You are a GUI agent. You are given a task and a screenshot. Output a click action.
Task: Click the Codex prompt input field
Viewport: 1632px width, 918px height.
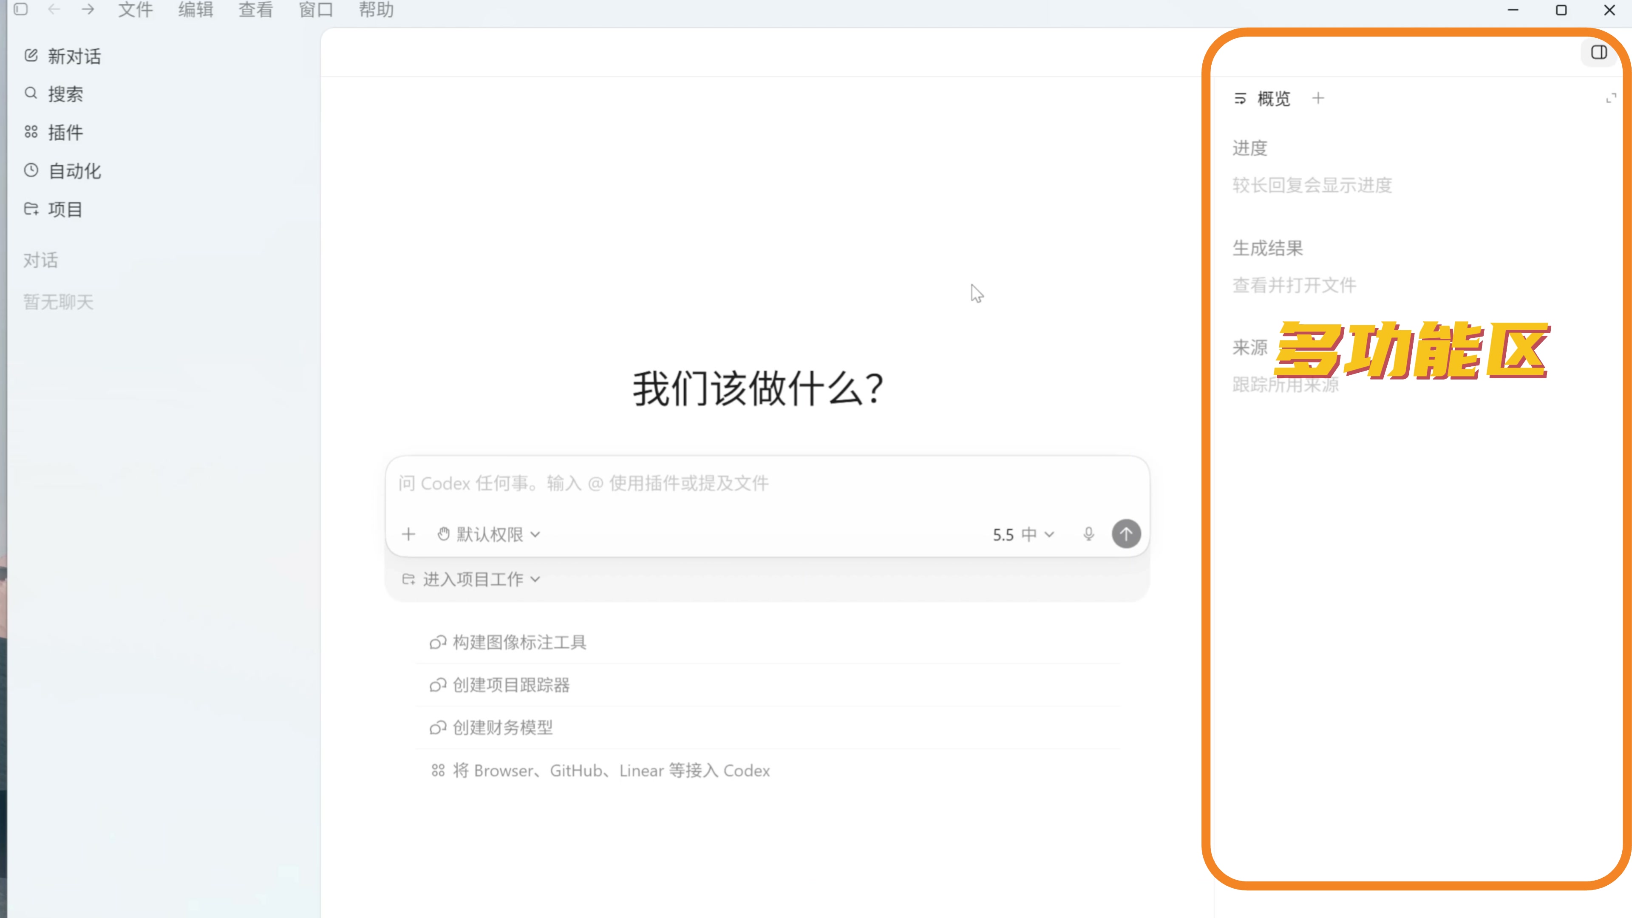pyautogui.click(x=760, y=483)
